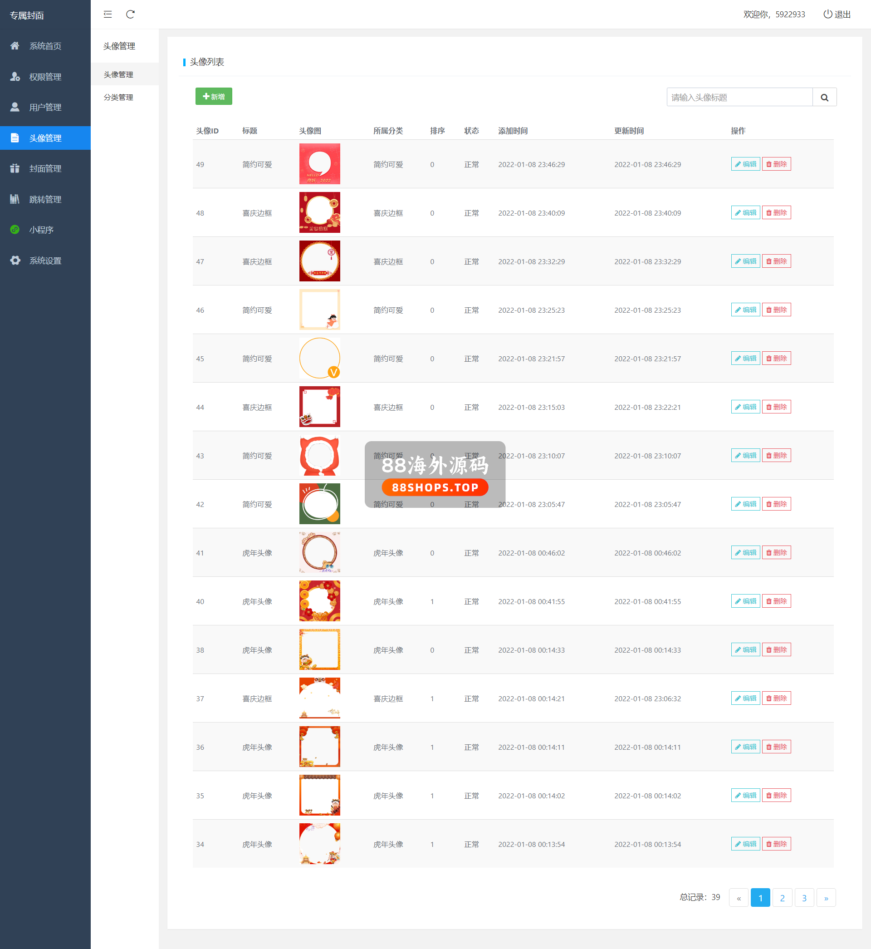The height and width of the screenshot is (949, 871).
Task: Open 系统首页 with the home icon
Action: [45, 46]
